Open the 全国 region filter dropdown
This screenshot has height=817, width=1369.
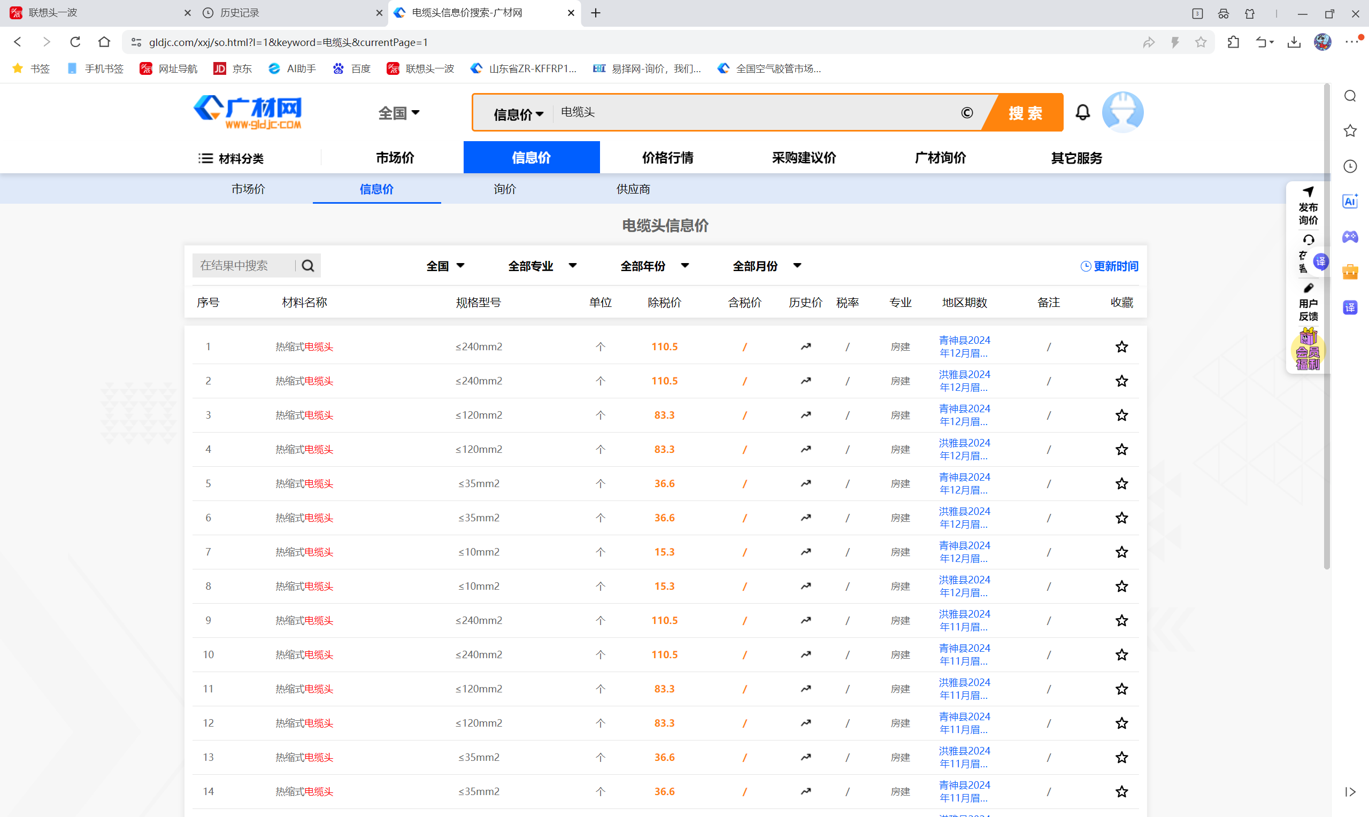[x=446, y=265]
